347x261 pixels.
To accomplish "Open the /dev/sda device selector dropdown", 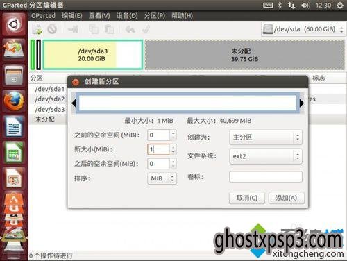I will coord(303,29).
